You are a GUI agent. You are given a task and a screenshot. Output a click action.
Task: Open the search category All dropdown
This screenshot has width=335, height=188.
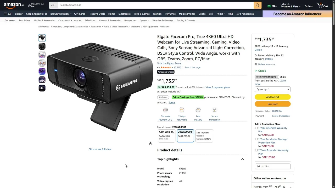[x=54, y=5]
